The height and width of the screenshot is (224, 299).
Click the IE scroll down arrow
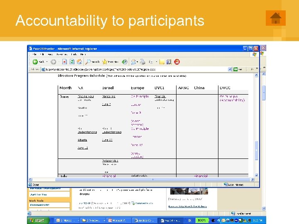click(x=257, y=175)
